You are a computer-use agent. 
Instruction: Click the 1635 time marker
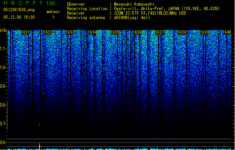[x=115, y=32]
